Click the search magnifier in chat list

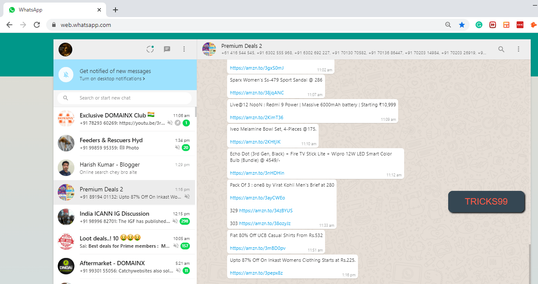[x=65, y=98]
